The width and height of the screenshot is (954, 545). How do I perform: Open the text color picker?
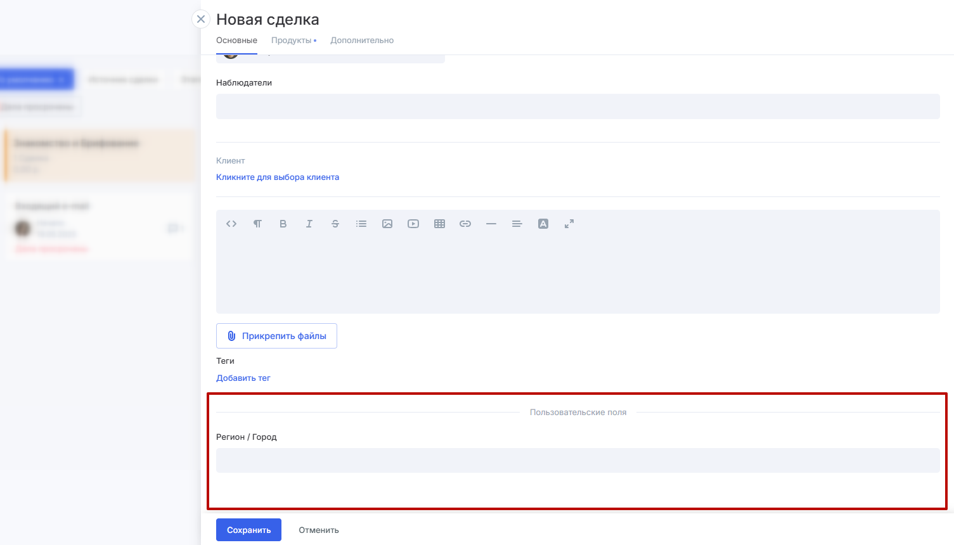tap(543, 224)
